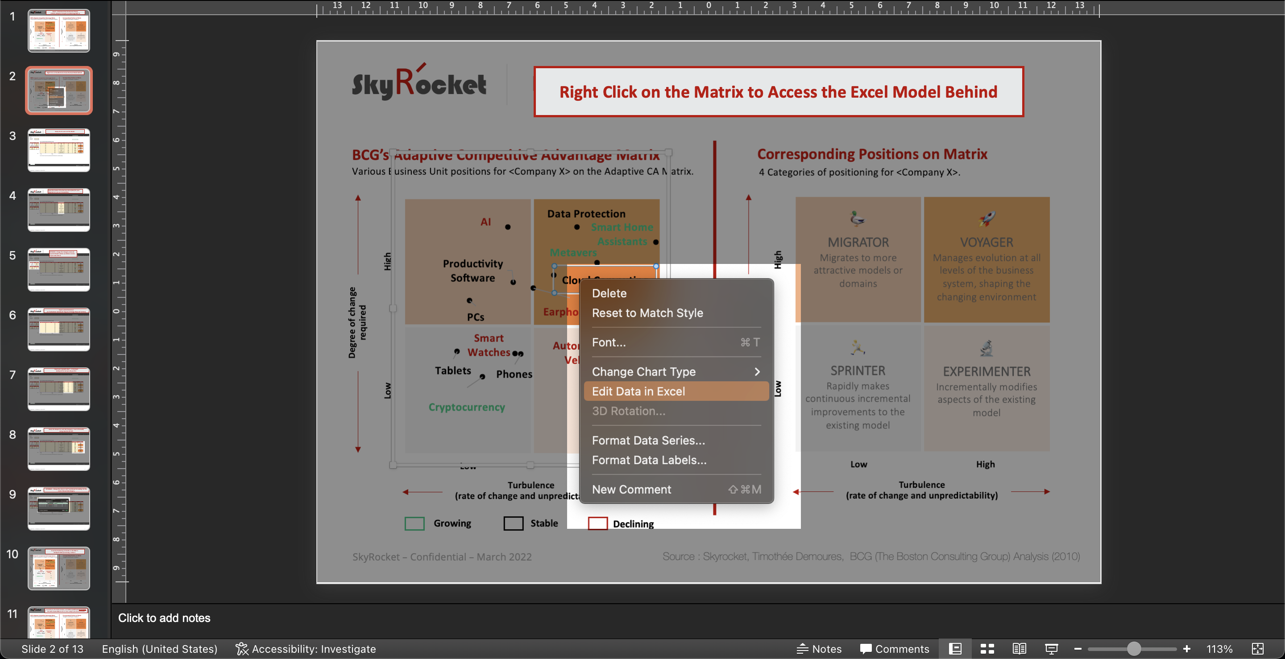Select slide 6 thumbnail
1285x659 pixels.
tap(59, 329)
